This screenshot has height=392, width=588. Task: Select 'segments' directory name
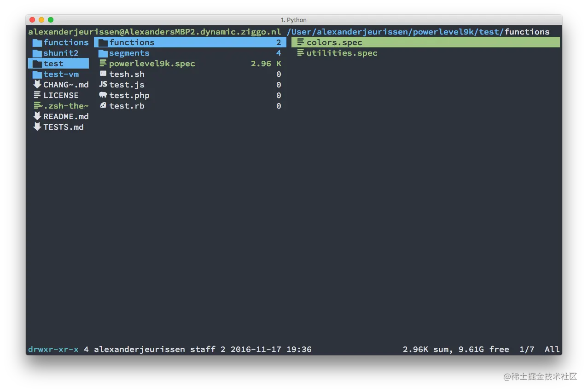(129, 53)
